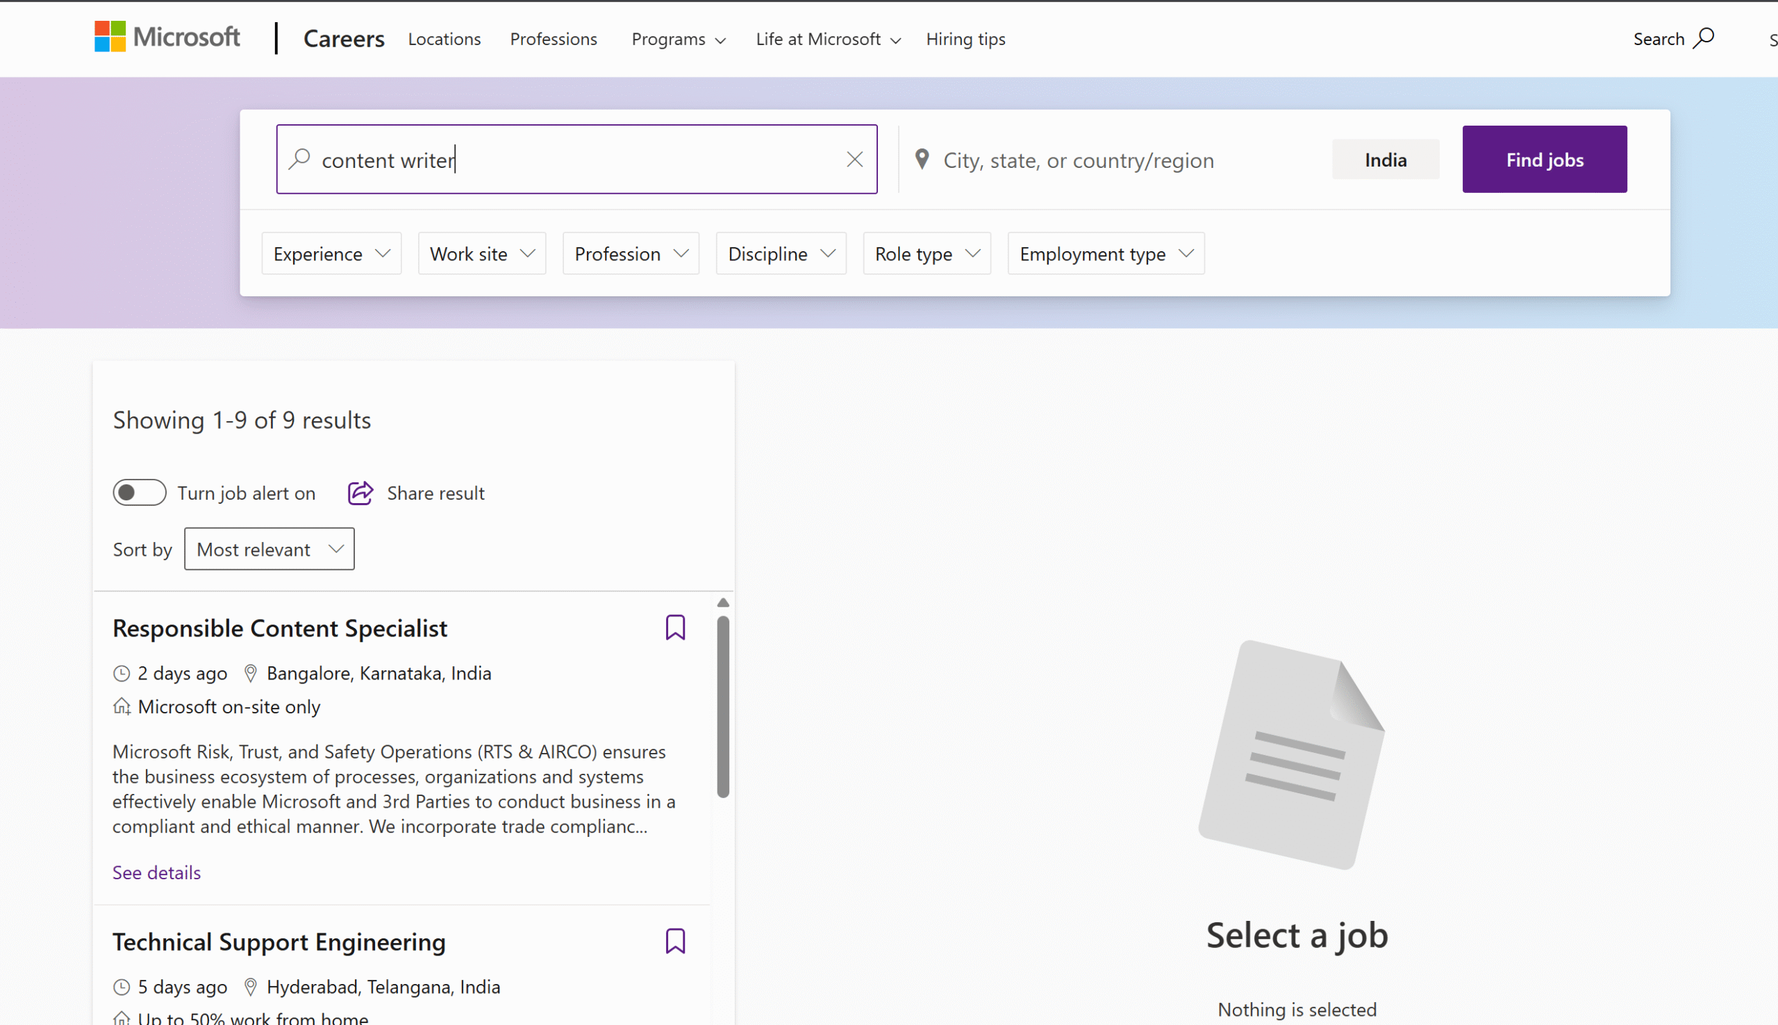Click the India location chip

1385,160
